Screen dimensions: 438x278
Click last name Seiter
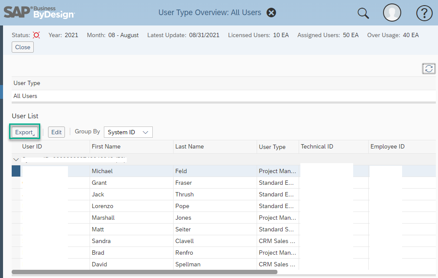pyautogui.click(x=183, y=230)
